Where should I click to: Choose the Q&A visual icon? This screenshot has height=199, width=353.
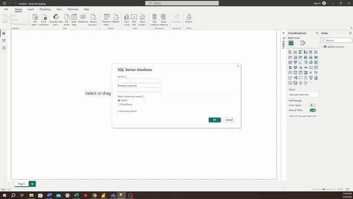click(x=301, y=78)
